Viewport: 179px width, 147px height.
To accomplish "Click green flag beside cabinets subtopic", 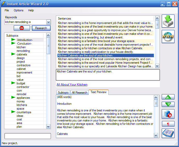I will coord(13,54).
